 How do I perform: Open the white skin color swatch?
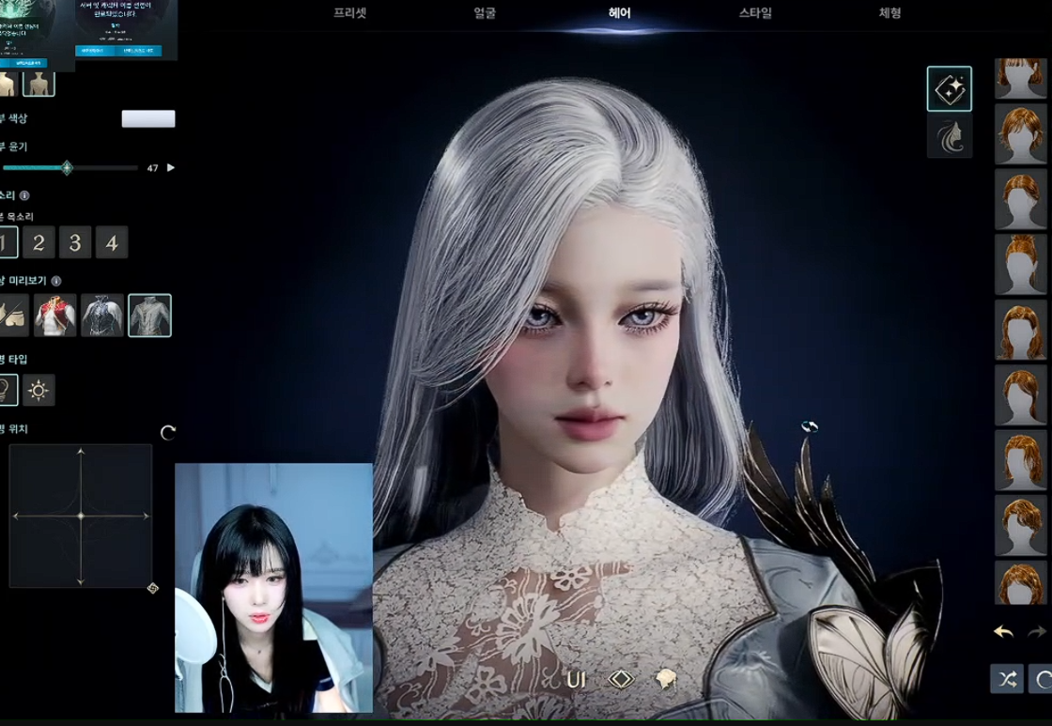[148, 118]
